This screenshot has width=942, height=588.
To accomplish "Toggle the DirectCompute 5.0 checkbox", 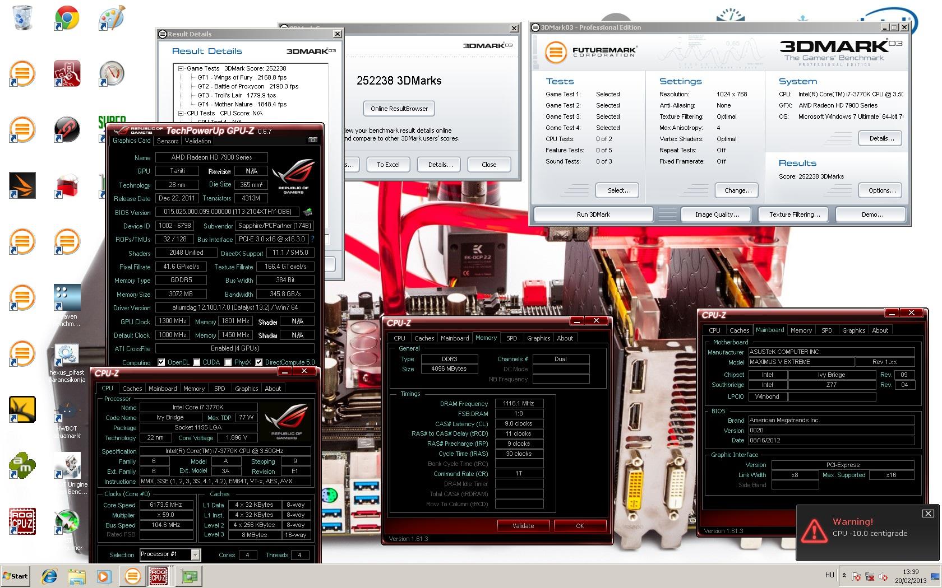I will point(258,362).
